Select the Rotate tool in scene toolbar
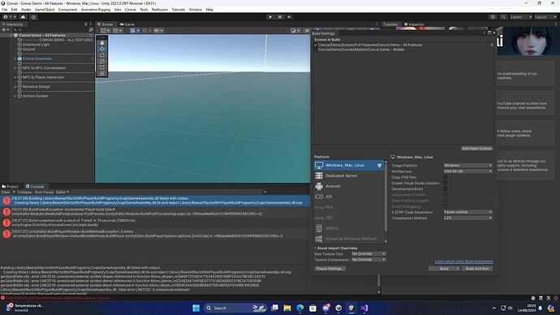Image resolution: width=560 pixels, height=315 pixels. (x=102, y=55)
